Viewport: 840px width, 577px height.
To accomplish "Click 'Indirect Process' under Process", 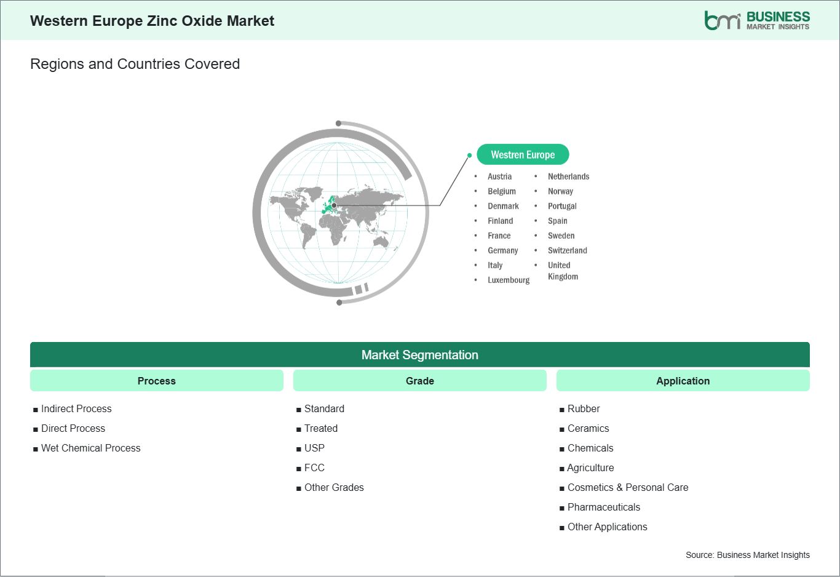I will tap(76, 408).
